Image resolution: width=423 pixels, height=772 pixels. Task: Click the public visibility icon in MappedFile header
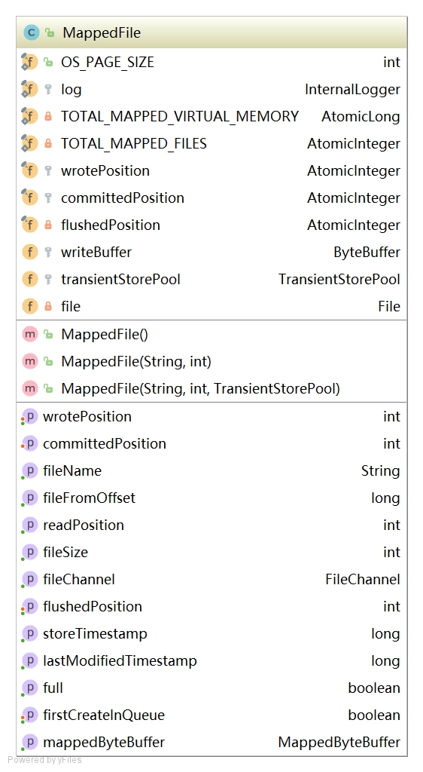[50, 33]
